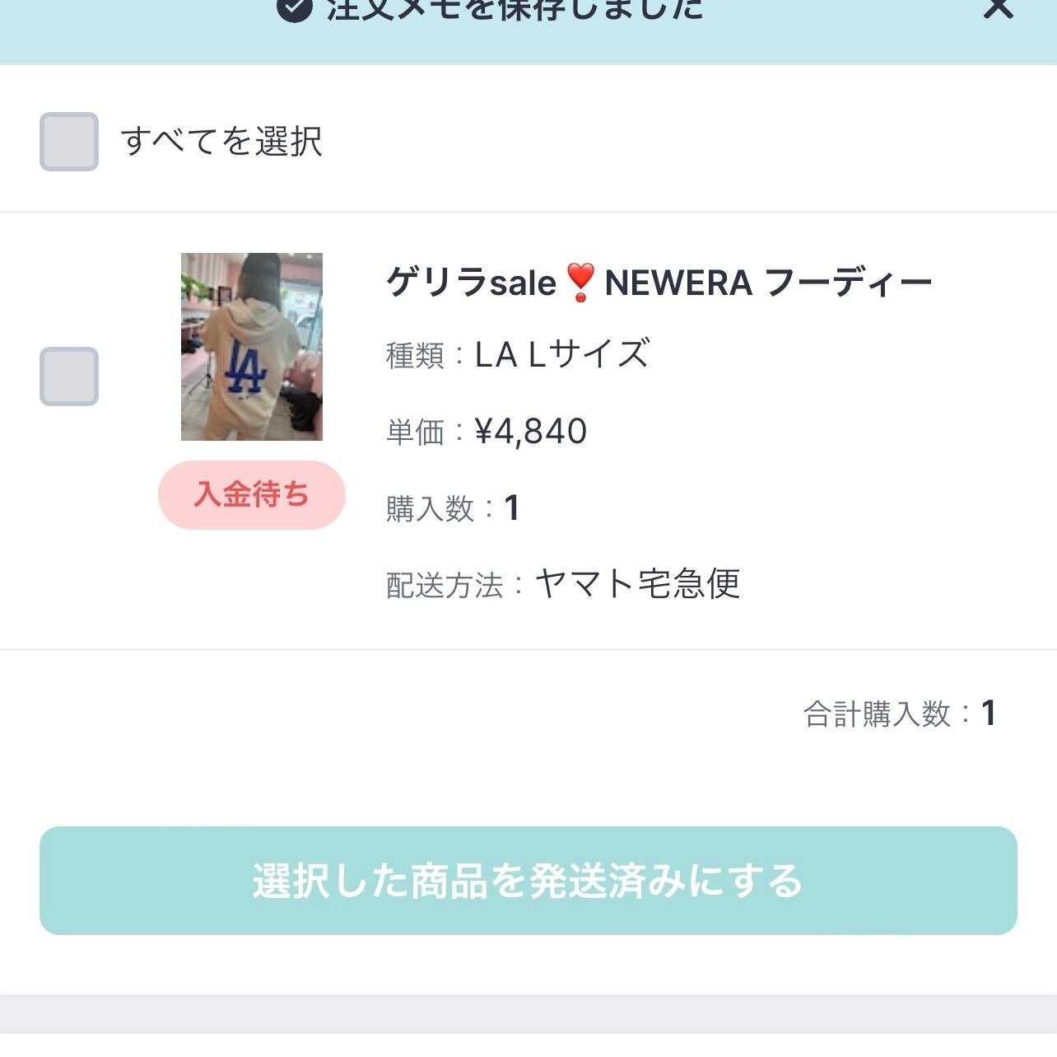
Task: Tap the 入金待ち status badge
Action: tap(252, 494)
